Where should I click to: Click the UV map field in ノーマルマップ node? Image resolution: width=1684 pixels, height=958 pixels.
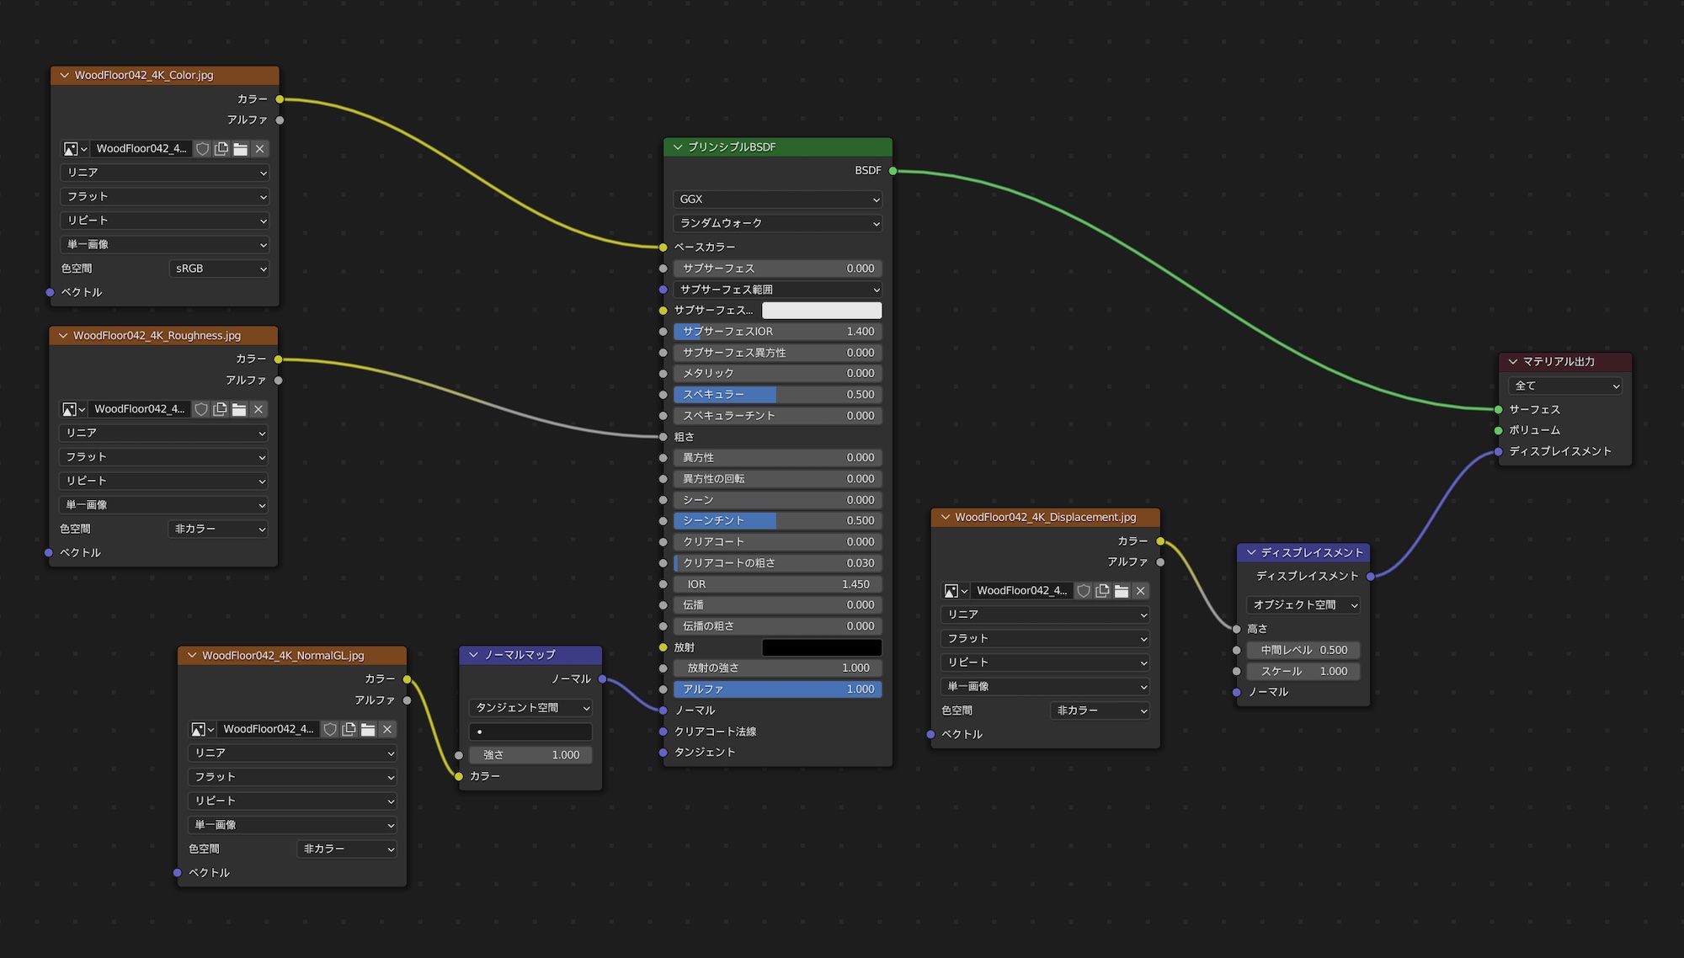pos(530,732)
